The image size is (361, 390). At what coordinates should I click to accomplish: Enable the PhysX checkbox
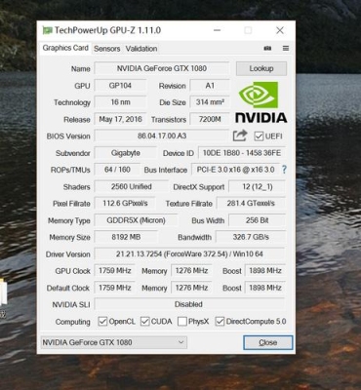tap(182, 322)
